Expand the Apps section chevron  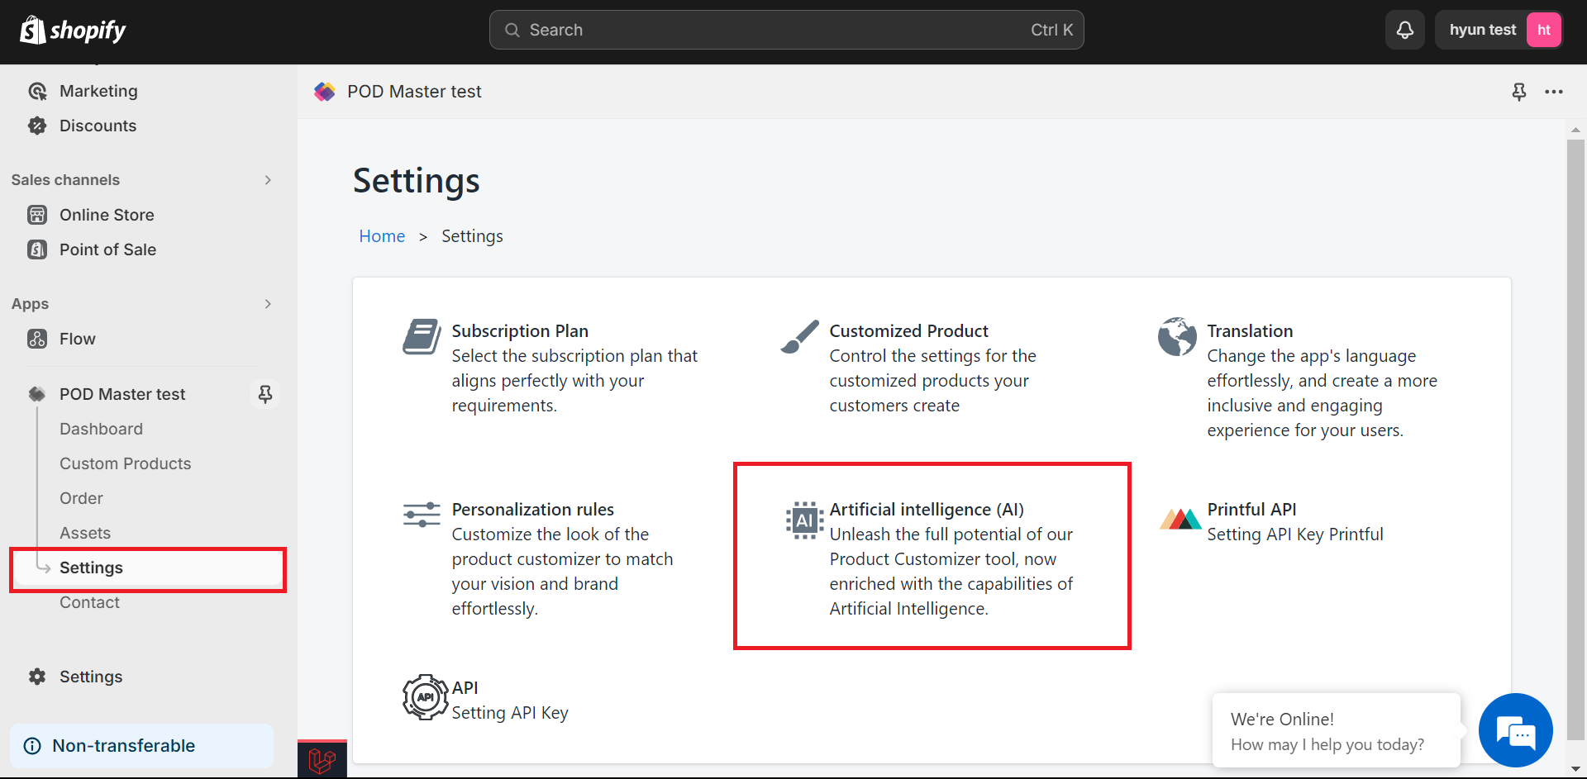click(268, 304)
